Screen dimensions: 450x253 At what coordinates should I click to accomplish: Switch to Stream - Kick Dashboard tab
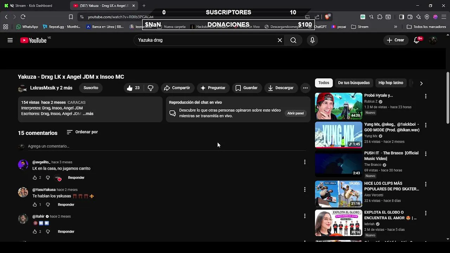34,6
